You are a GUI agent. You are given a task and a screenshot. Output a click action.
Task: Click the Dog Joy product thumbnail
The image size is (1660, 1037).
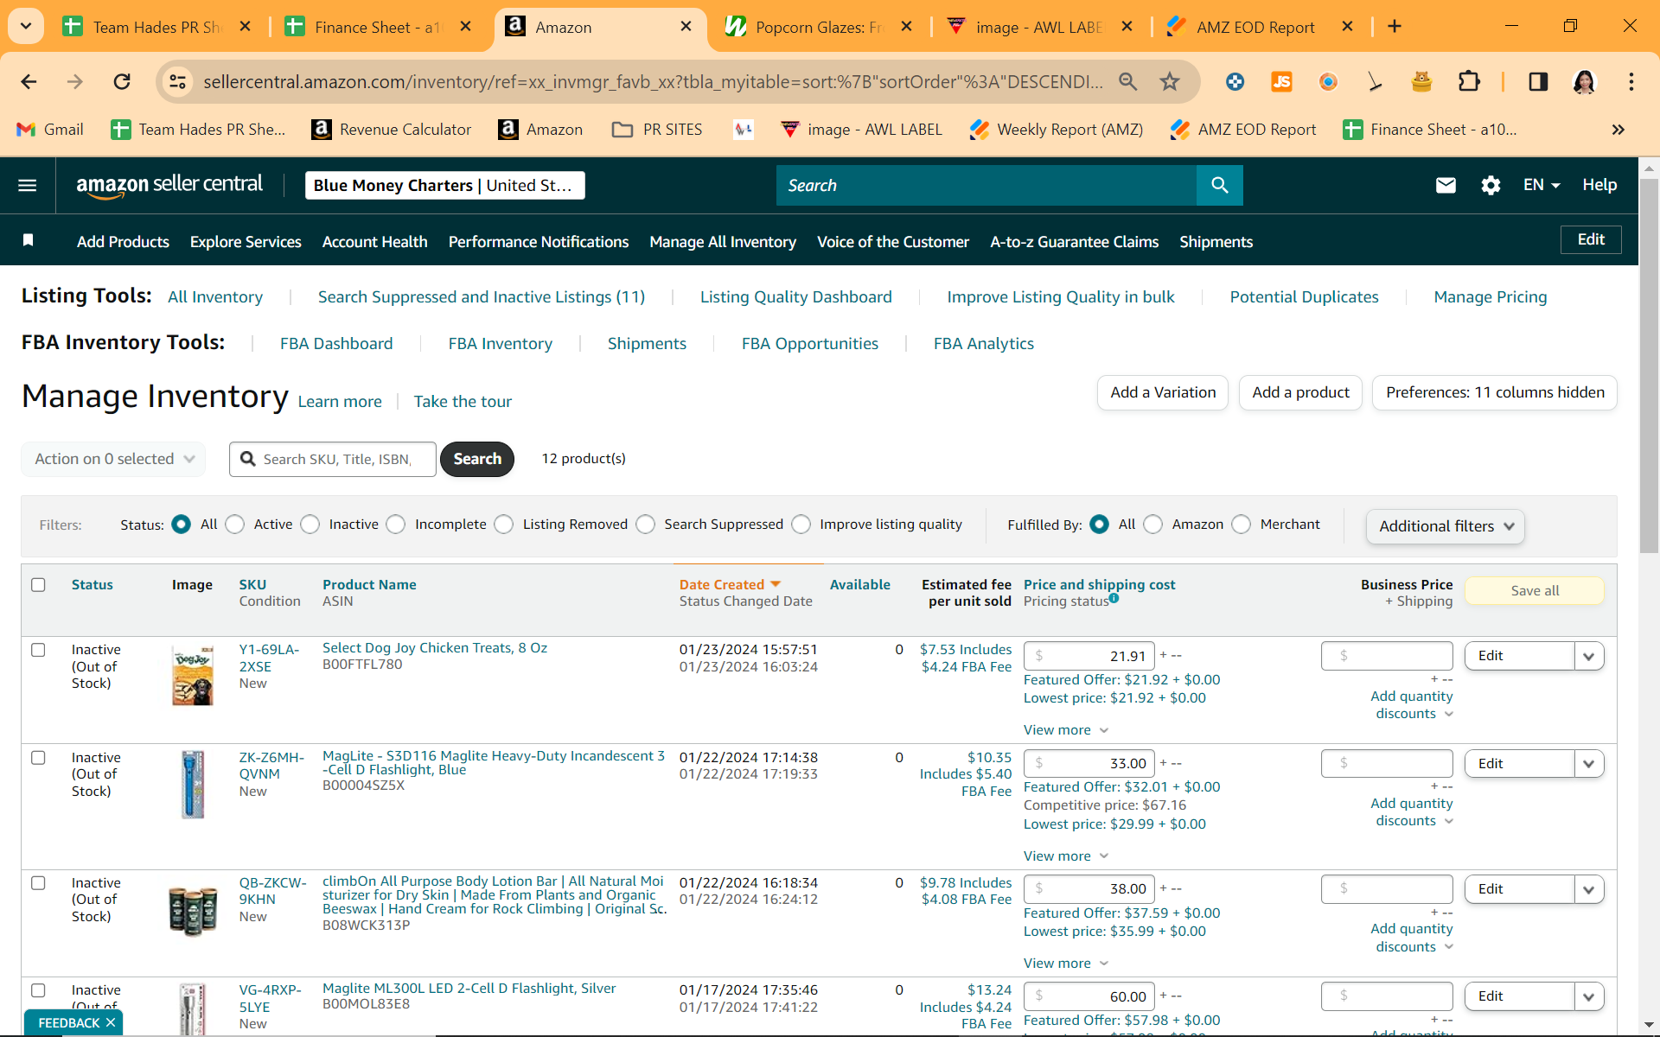(x=193, y=675)
